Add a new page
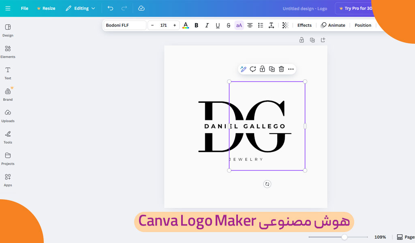Viewport: 415px width, 243px height. click(x=323, y=40)
